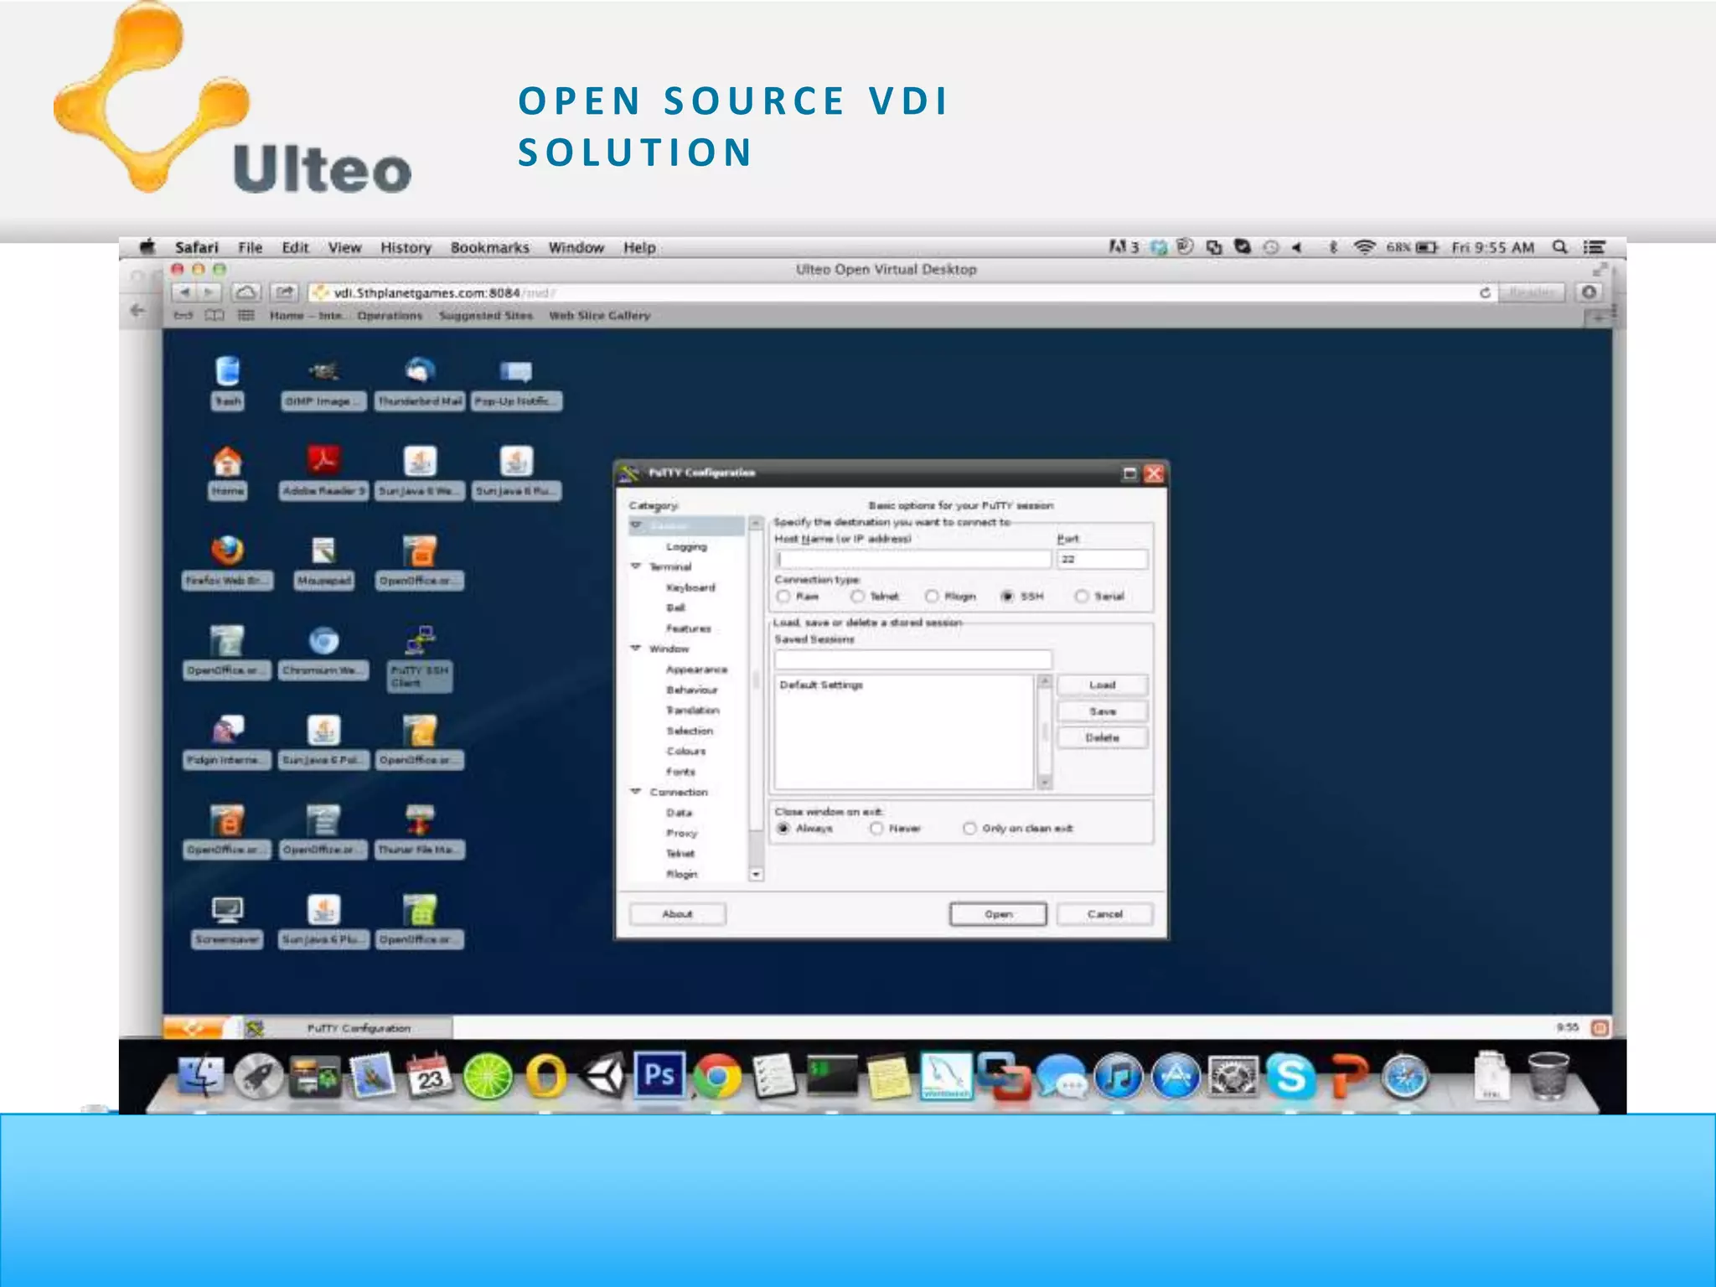Select the Colours category
The width and height of the screenshot is (1716, 1287).
tap(686, 752)
